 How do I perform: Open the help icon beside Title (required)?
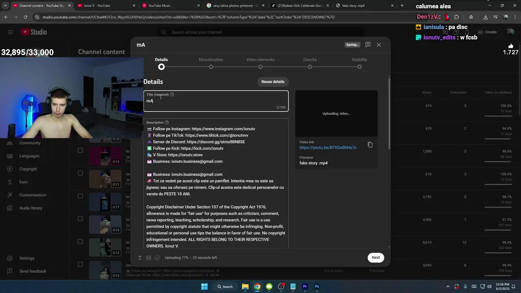click(x=172, y=94)
